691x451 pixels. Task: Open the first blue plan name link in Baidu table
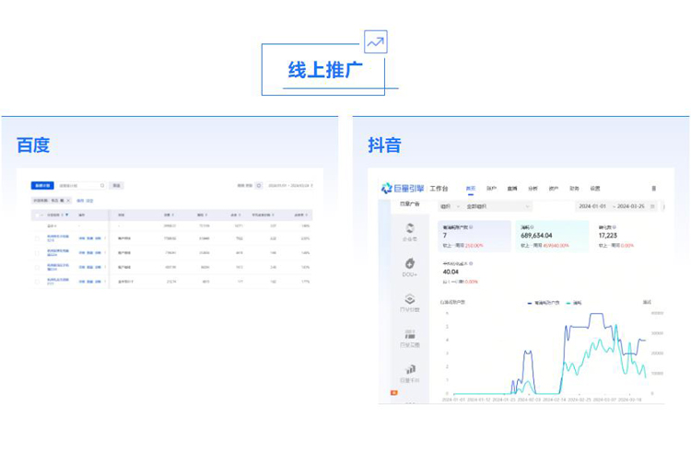click(x=58, y=238)
